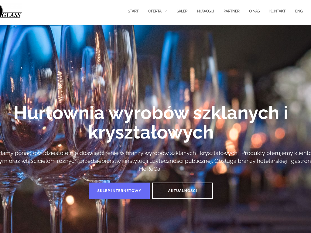Screen dimensions: 311x233
Task: Click the word kryształowych in the heading
Action: [x=151, y=132]
